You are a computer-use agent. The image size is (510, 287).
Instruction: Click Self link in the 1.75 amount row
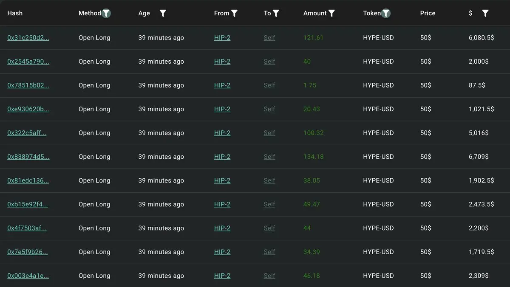(269, 85)
